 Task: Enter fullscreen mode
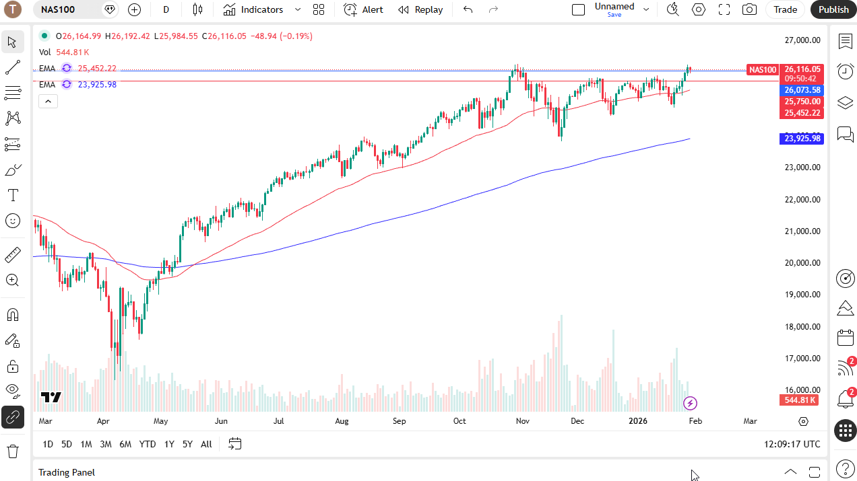724,9
